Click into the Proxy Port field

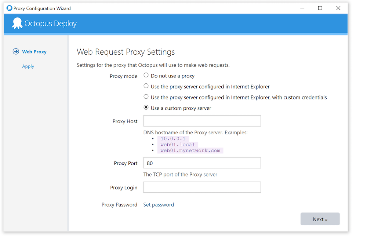tap(202, 163)
